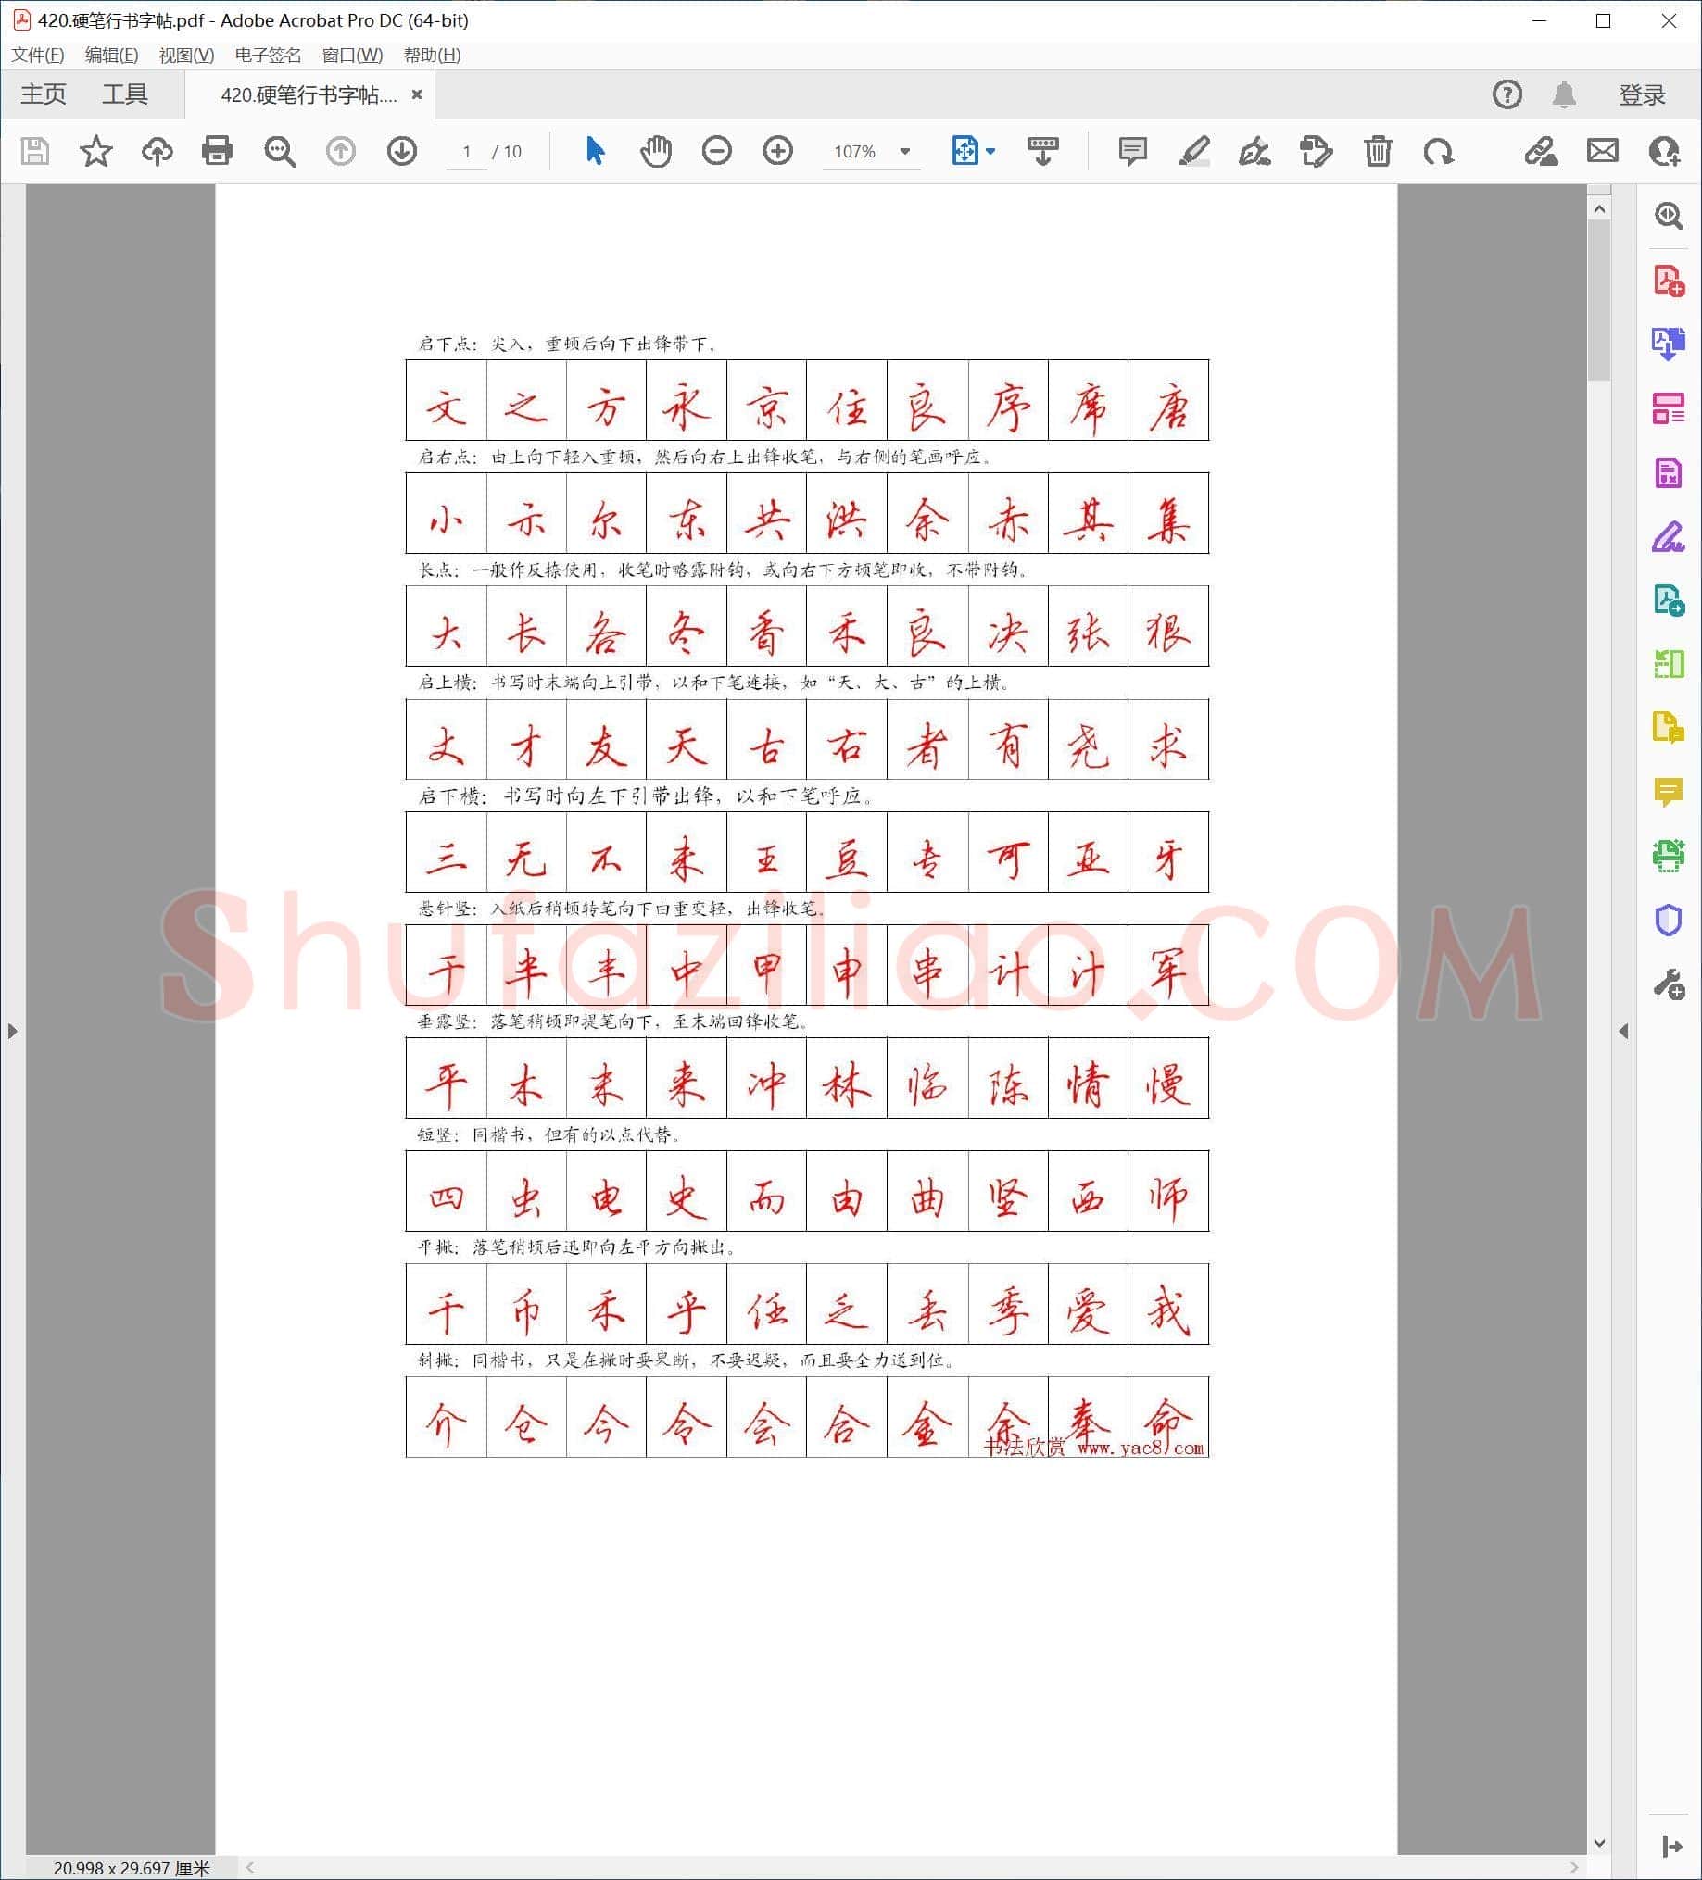Click the 登录 sign-in button
Screen dimensions: 1702x1880
point(1642,95)
